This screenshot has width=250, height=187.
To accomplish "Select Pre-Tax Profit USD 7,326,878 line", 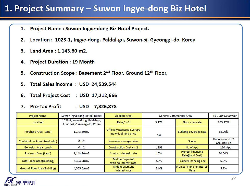I will (x=69, y=106).
